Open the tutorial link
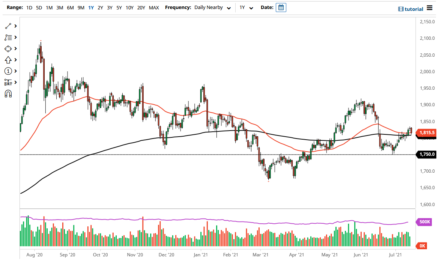The width and height of the screenshot is (439, 262). 414,9
